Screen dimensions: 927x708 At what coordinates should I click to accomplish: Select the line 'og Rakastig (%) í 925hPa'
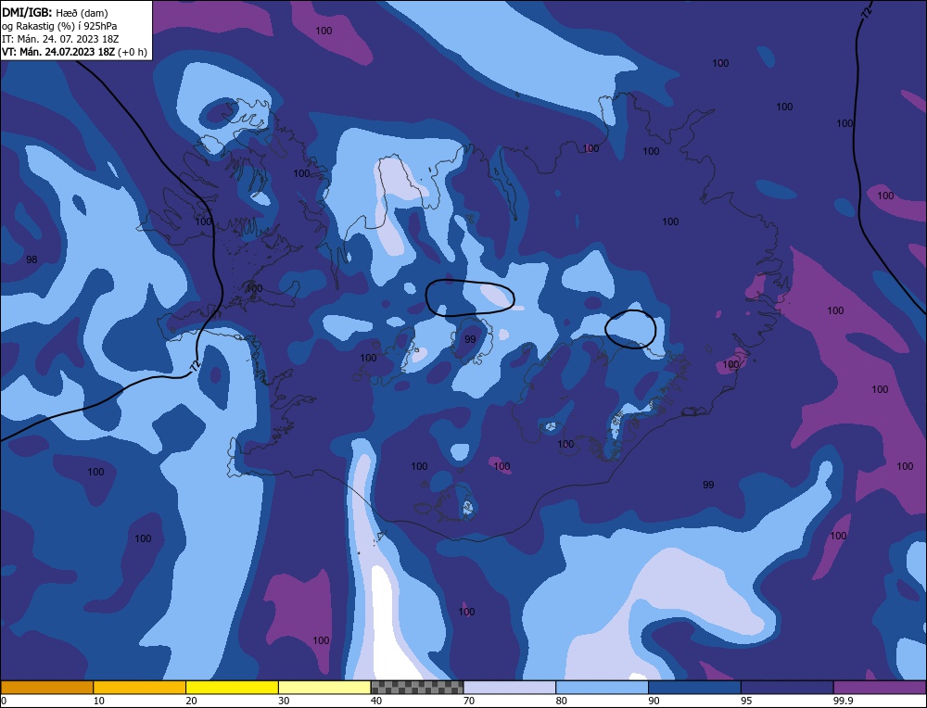click(x=59, y=25)
